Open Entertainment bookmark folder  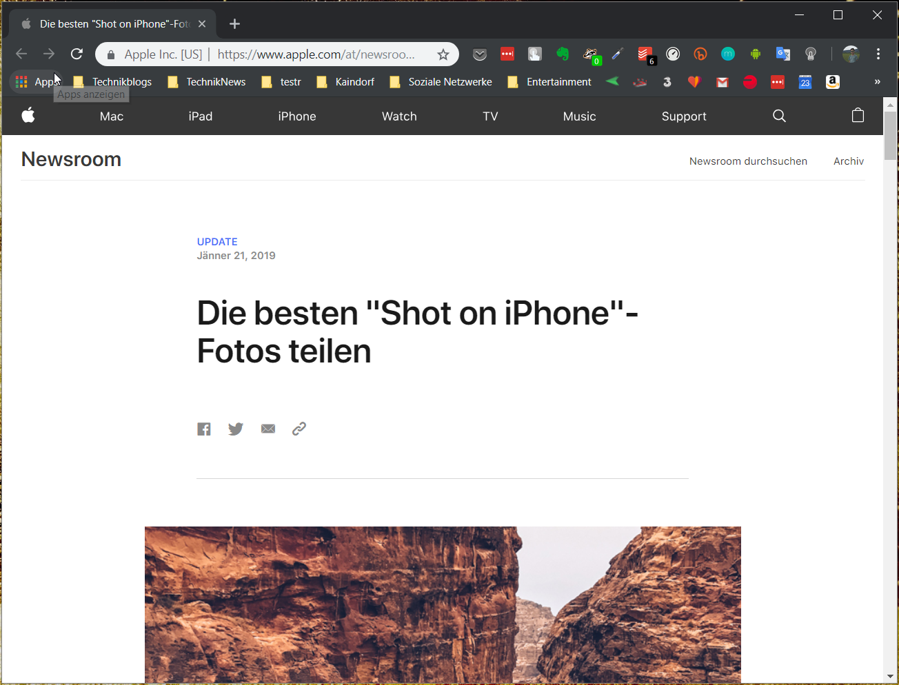tap(549, 82)
